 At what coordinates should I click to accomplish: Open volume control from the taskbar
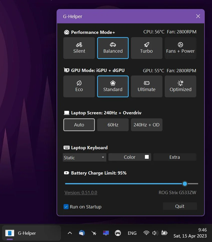click(154, 233)
